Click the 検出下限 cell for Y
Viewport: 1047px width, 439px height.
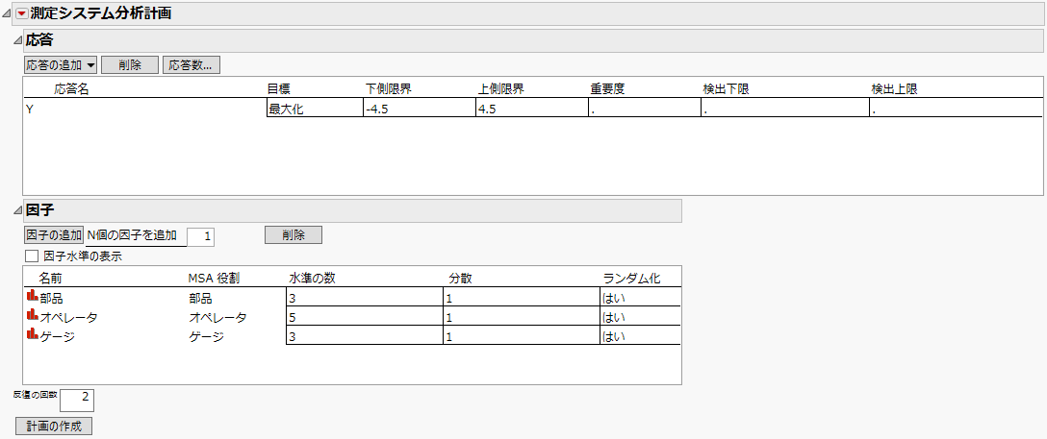click(785, 110)
